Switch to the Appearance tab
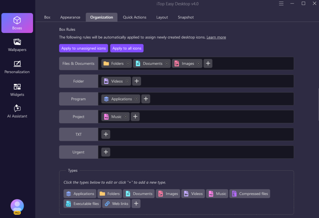The image size is (319, 218). click(70, 17)
